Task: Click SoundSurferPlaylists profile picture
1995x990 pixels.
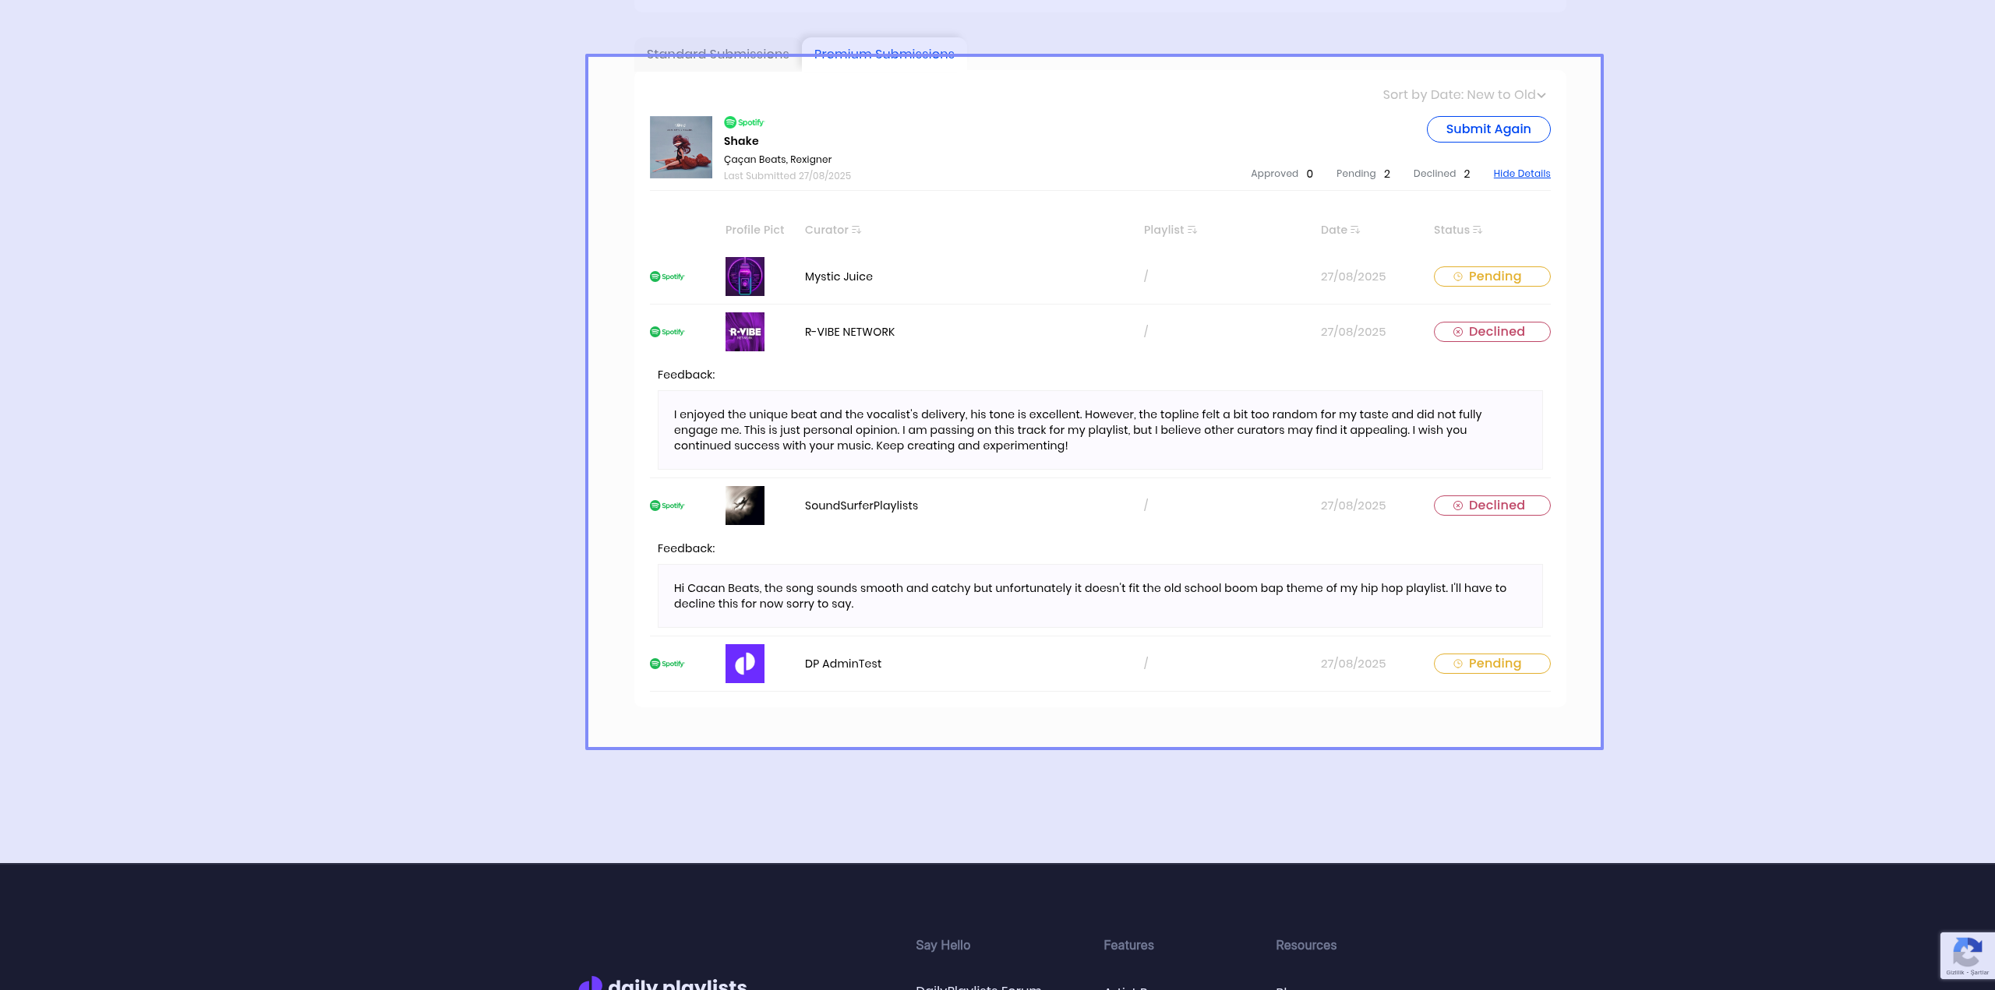Action: click(x=744, y=506)
